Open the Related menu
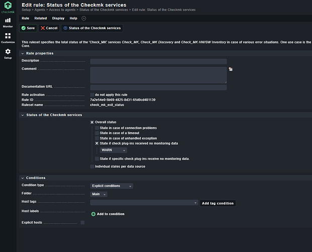The height and width of the screenshot is (252, 312). [x=41, y=18]
